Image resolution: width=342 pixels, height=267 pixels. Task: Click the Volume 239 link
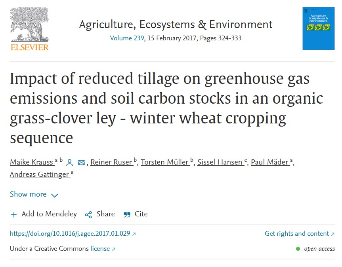tap(125, 38)
